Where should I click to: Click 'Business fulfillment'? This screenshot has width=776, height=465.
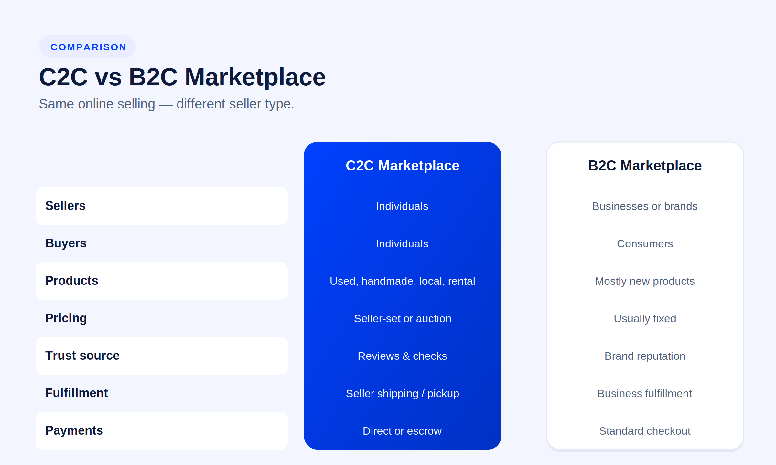coord(645,394)
